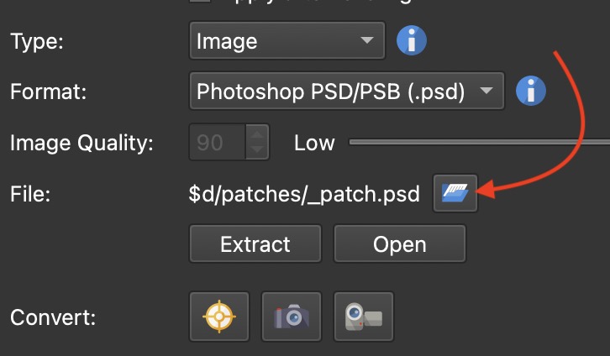
Task: Click the photo camera Convert icon
Action: [x=292, y=317]
